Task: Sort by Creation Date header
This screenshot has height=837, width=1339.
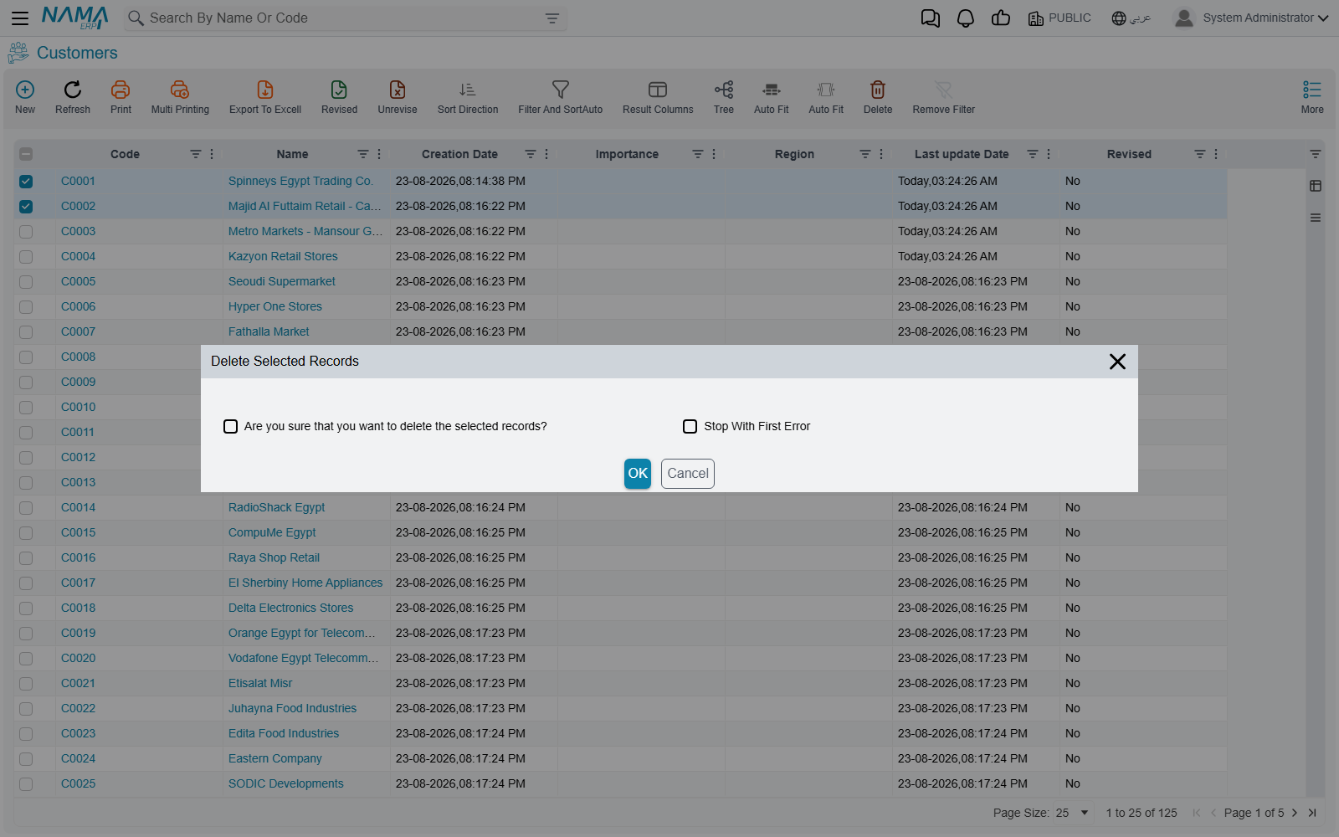Action: click(459, 154)
